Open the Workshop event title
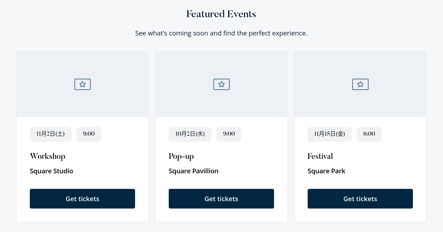 pos(48,156)
